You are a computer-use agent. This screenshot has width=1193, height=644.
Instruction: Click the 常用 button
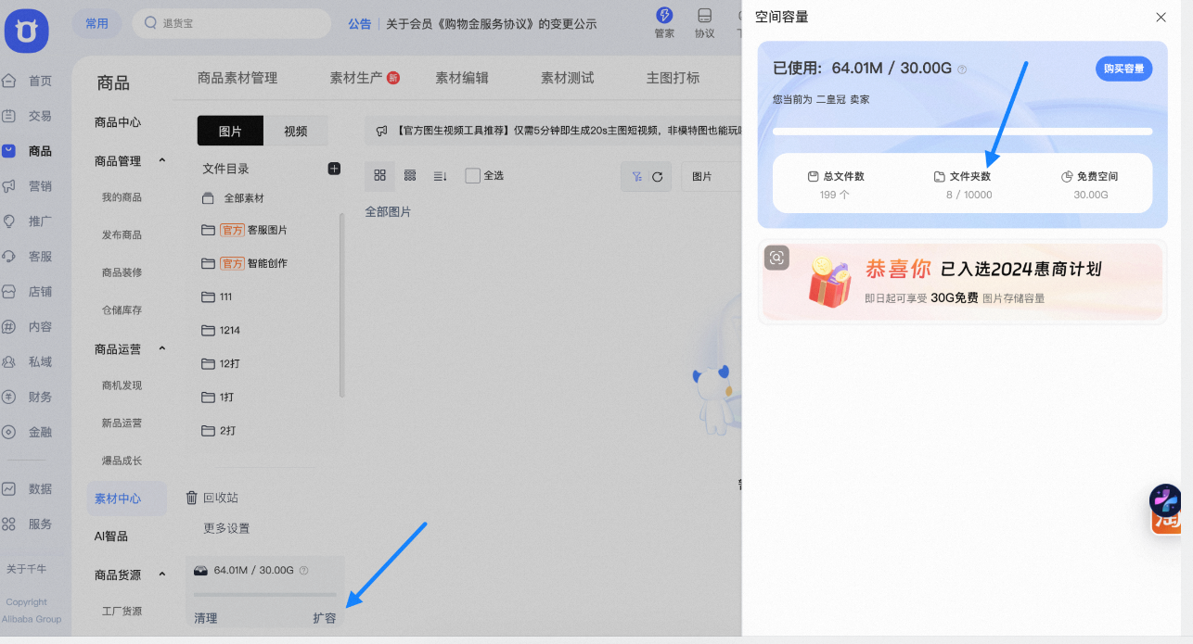97,23
